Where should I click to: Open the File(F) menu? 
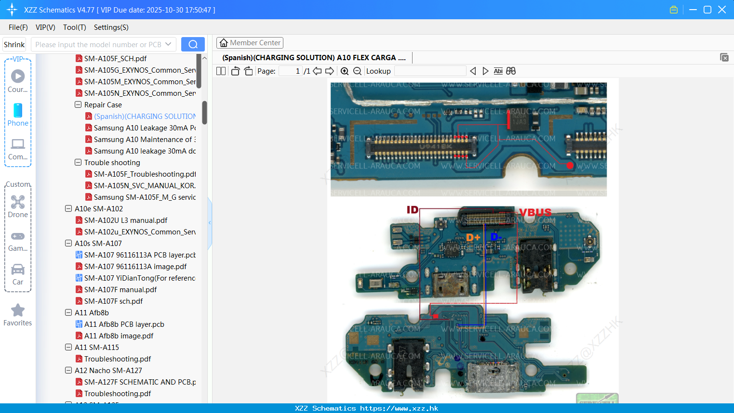[18, 27]
